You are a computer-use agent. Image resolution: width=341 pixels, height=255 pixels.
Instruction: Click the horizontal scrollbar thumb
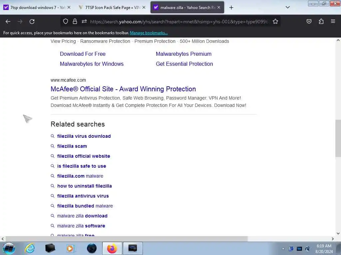(127, 239)
